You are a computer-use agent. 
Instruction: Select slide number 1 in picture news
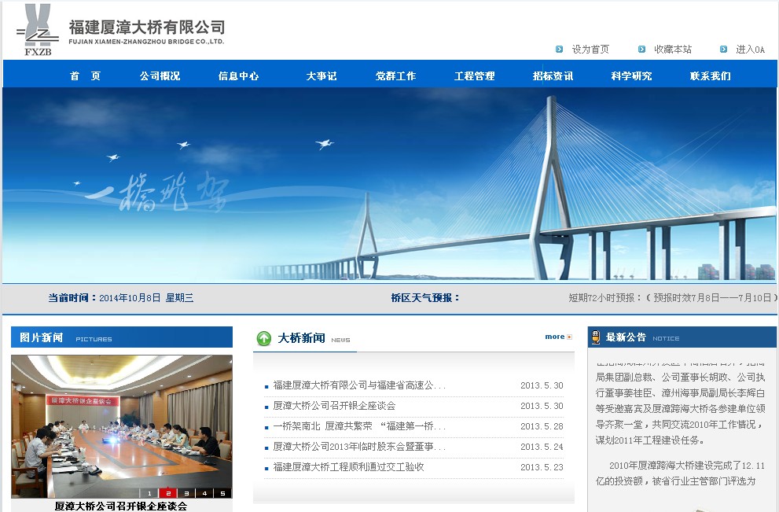coord(150,493)
